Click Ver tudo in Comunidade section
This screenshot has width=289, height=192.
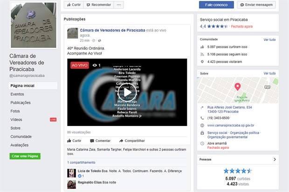point(269,40)
